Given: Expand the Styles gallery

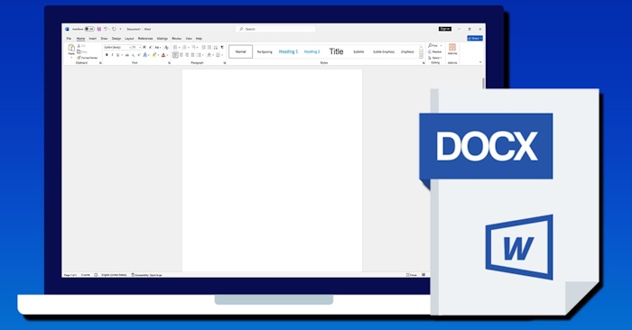Looking at the screenshot, I should tap(422, 57).
